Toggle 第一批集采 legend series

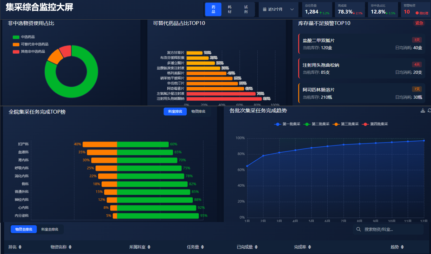pyautogui.click(x=287, y=124)
